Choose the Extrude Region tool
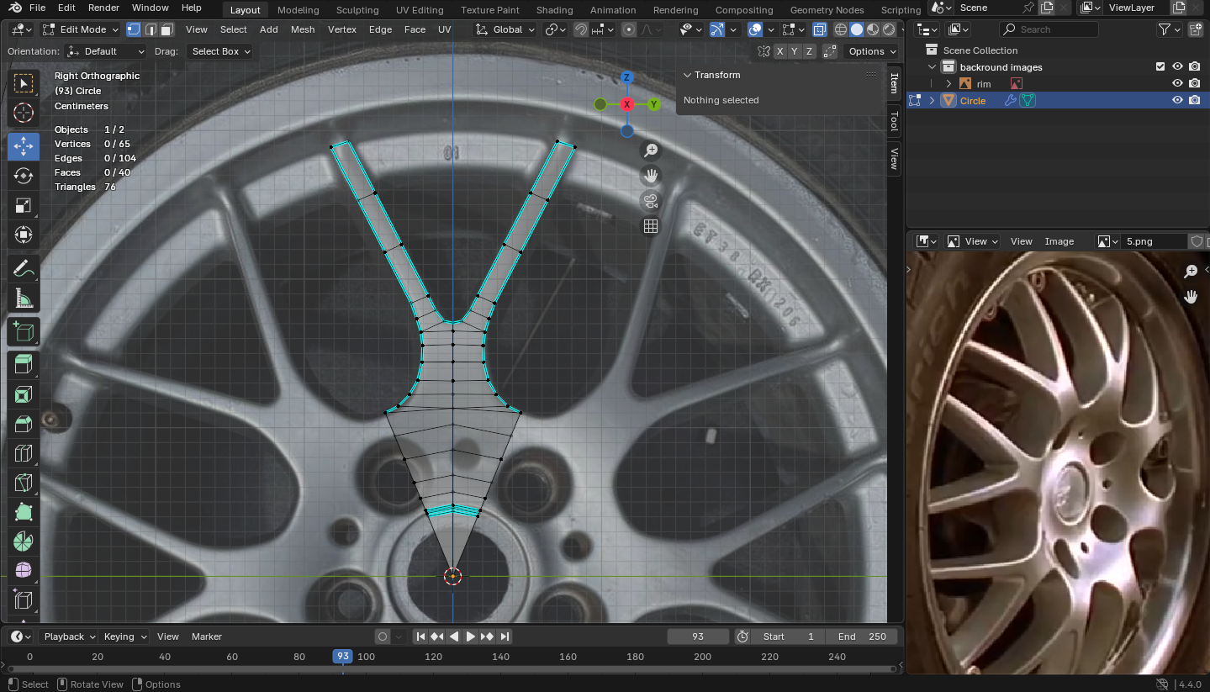1210x692 pixels. [24, 363]
